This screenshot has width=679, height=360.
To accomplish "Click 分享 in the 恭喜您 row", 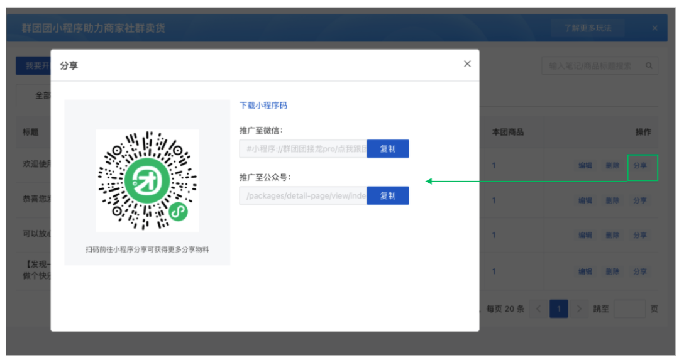I will (x=640, y=200).
